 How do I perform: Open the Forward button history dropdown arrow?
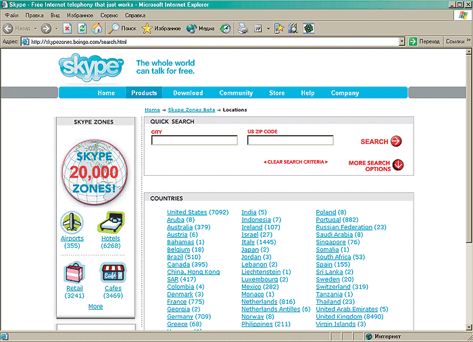click(56, 28)
